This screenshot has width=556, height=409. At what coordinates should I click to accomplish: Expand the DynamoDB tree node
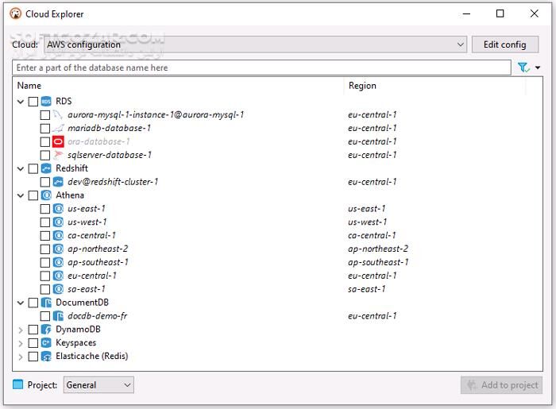21,330
